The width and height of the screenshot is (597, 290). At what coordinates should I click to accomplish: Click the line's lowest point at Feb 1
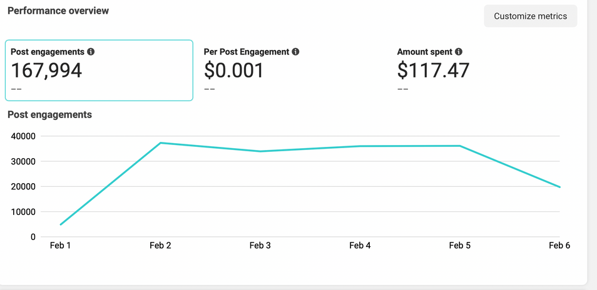(61, 224)
